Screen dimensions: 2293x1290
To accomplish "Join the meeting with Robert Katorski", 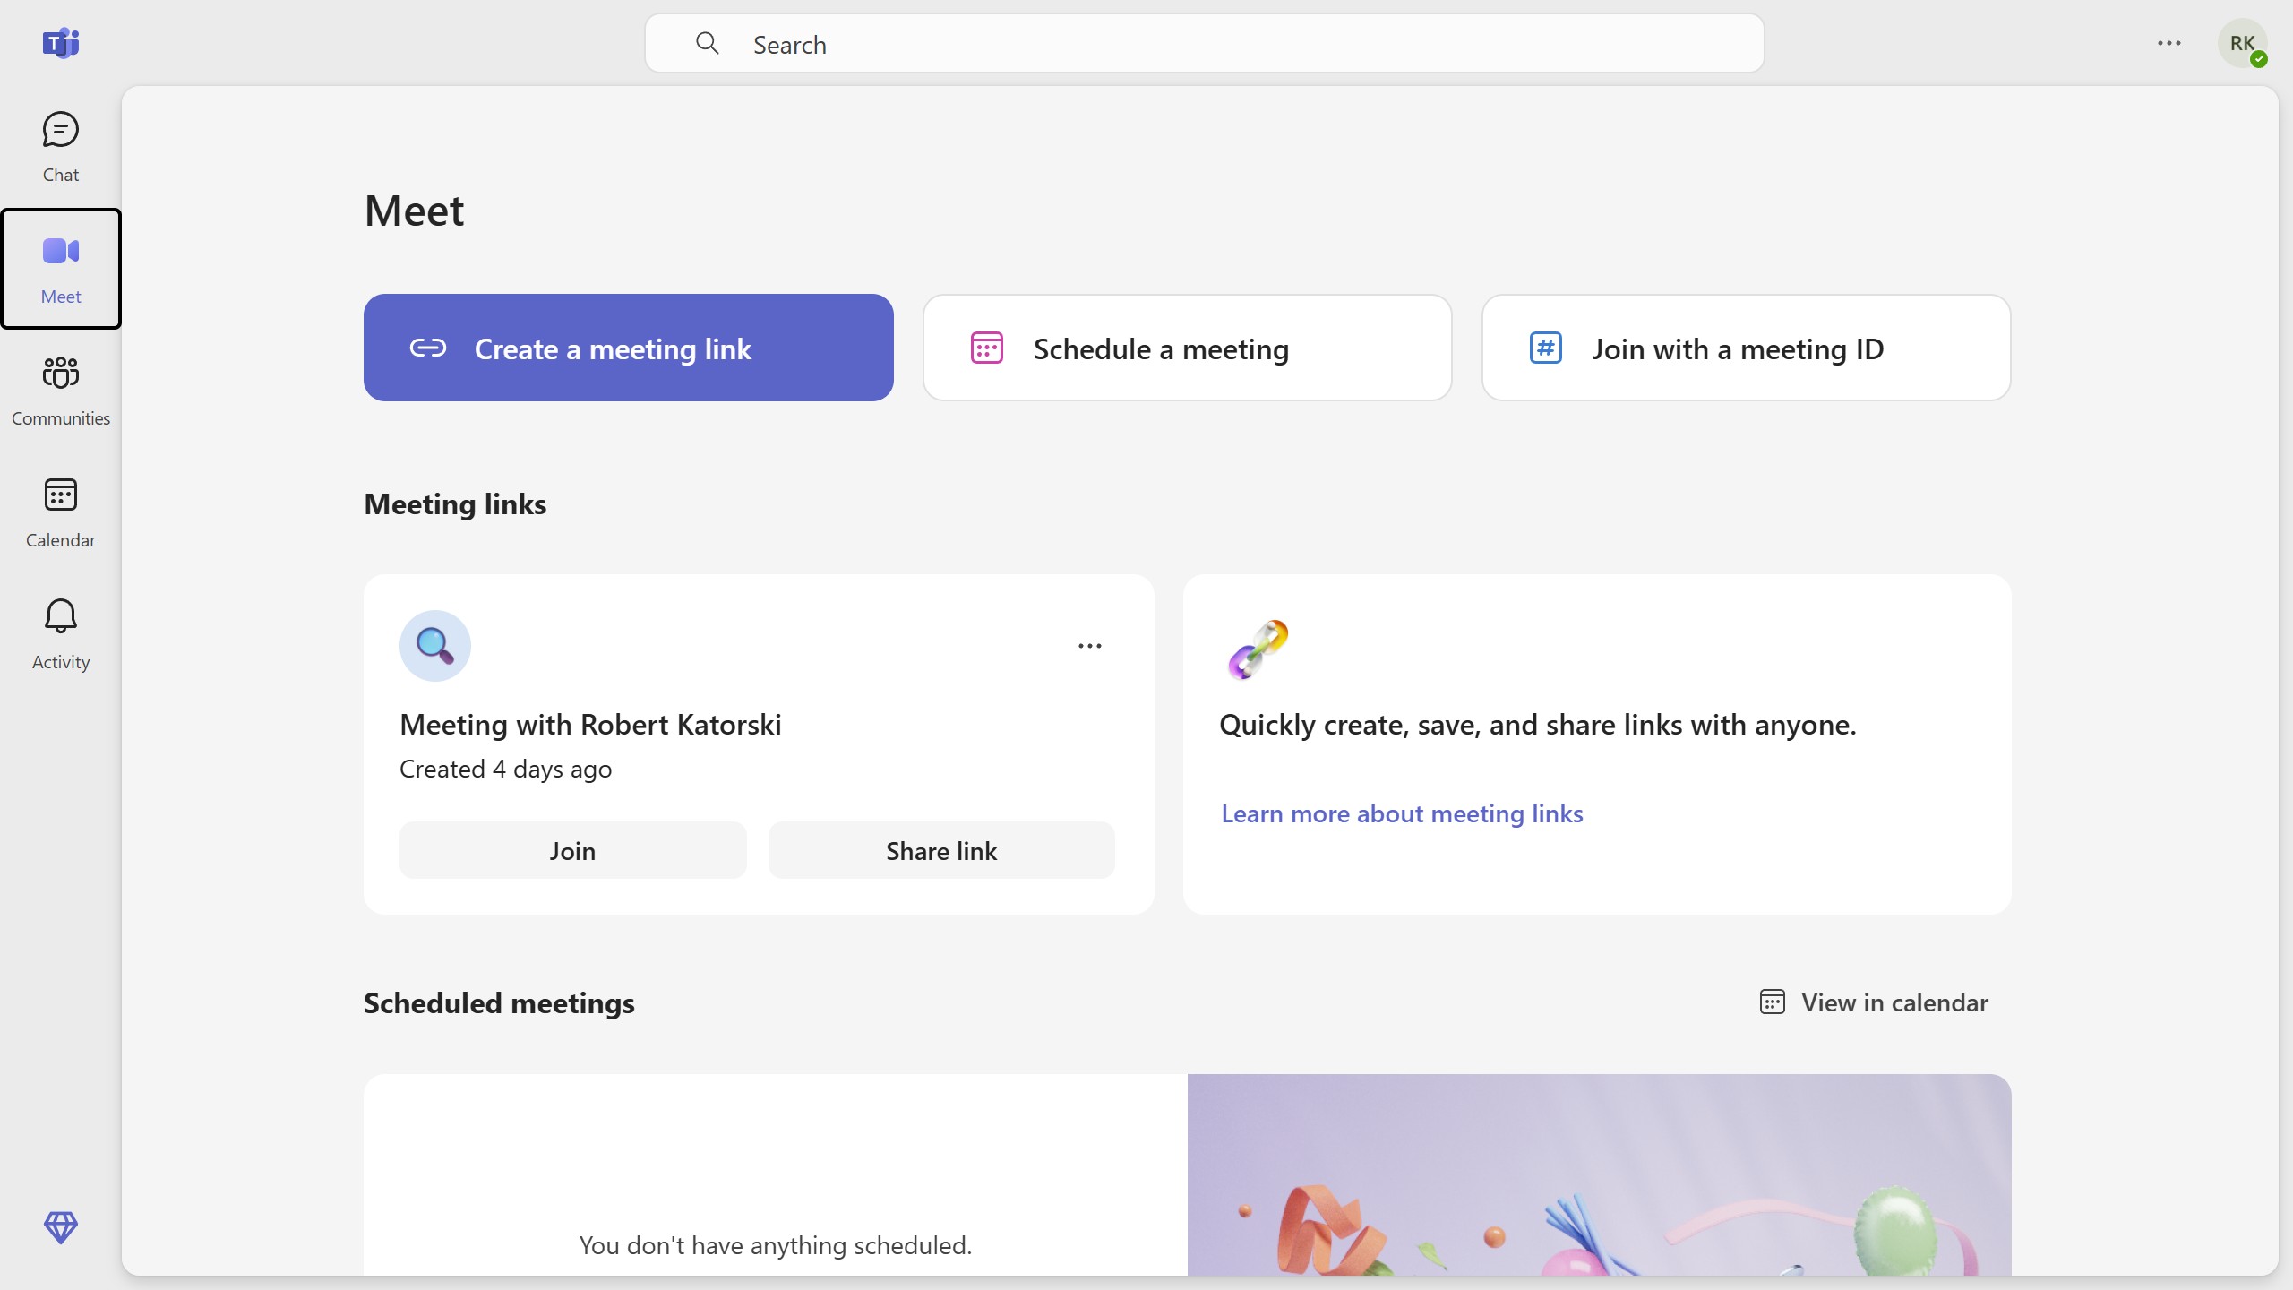I will (x=572, y=849).
